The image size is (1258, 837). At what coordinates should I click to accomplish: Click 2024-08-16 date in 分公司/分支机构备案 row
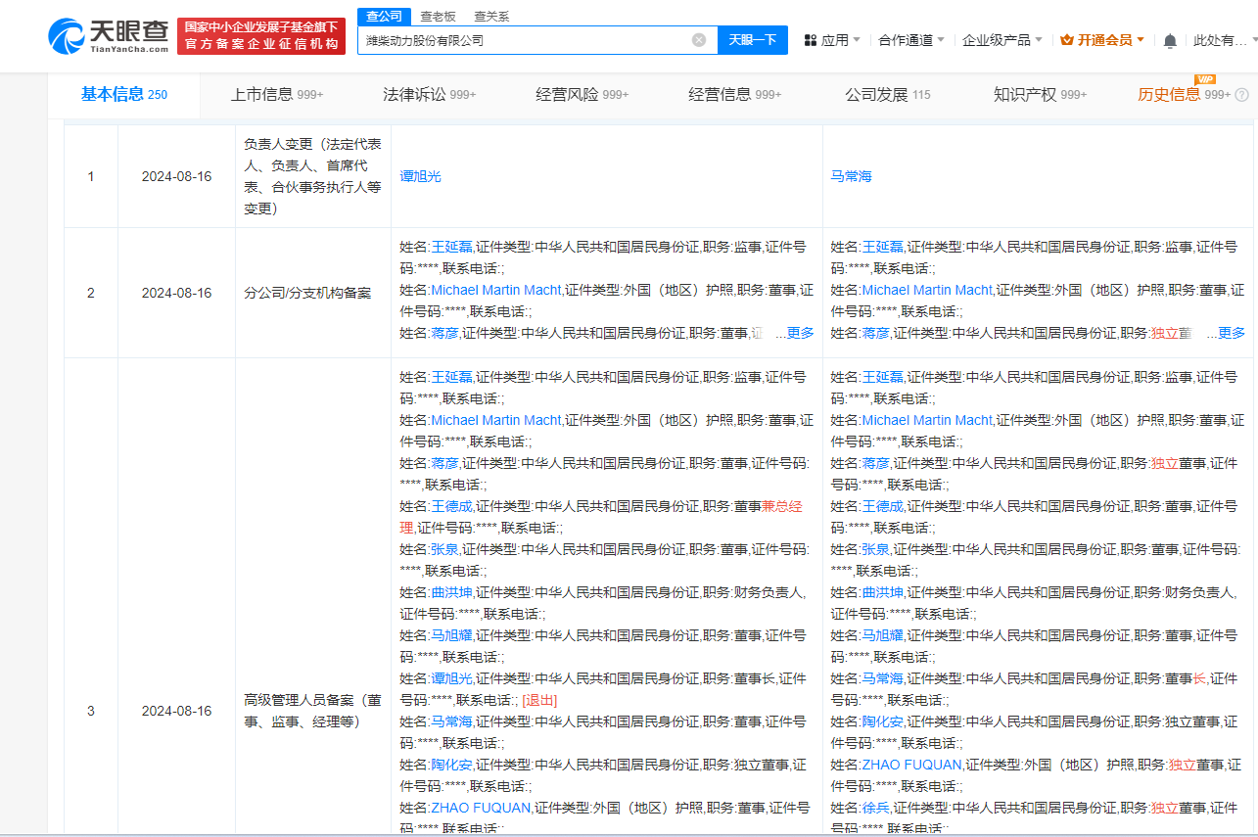[x=176, y=293]
